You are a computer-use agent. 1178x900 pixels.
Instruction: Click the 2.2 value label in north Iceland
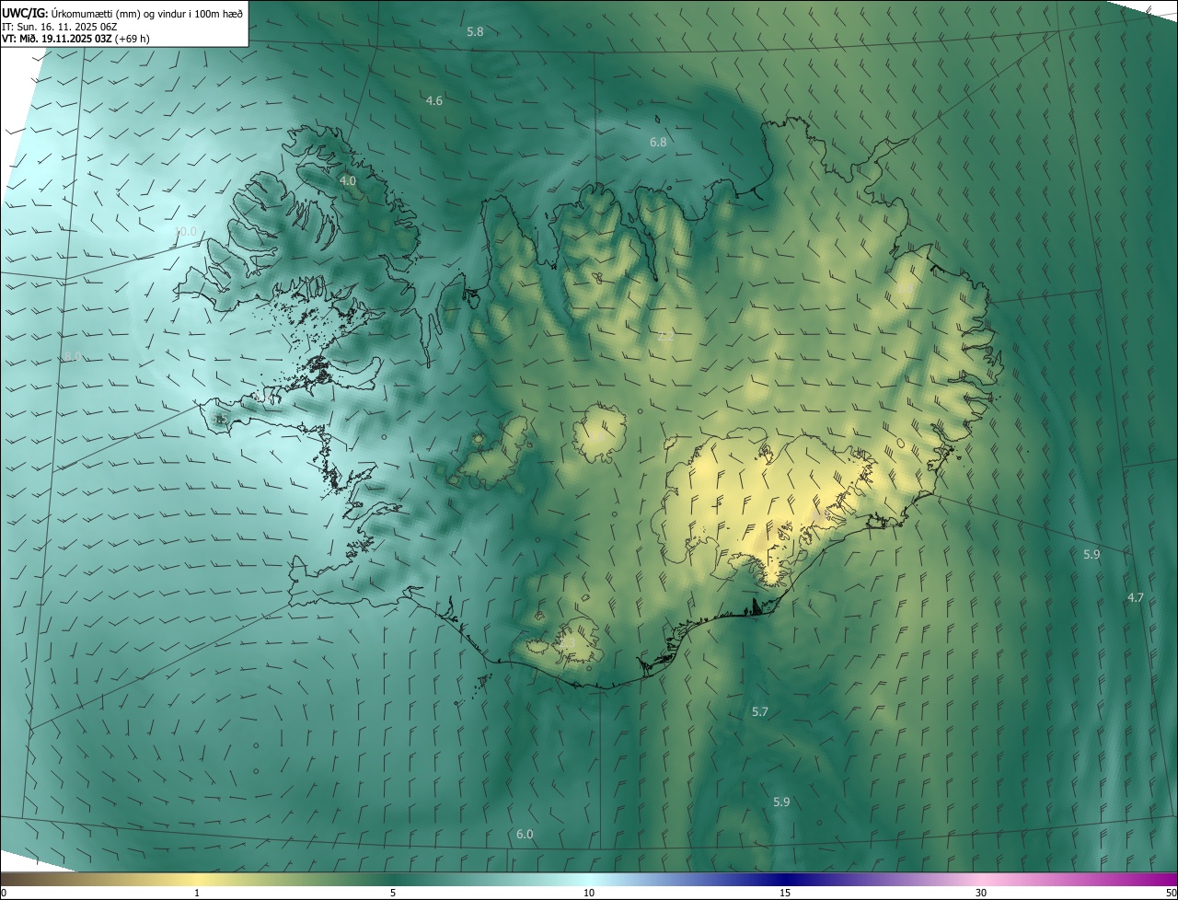(665, 337)
